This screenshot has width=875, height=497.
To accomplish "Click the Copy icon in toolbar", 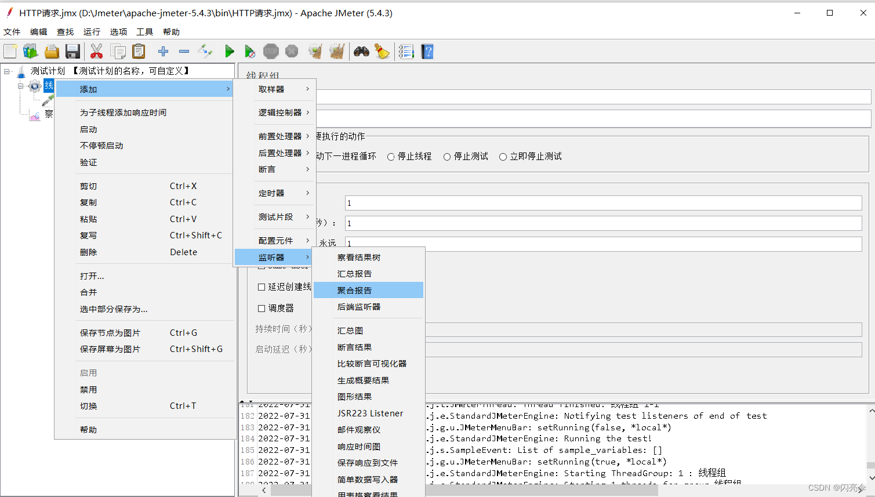I will (118, 52).
